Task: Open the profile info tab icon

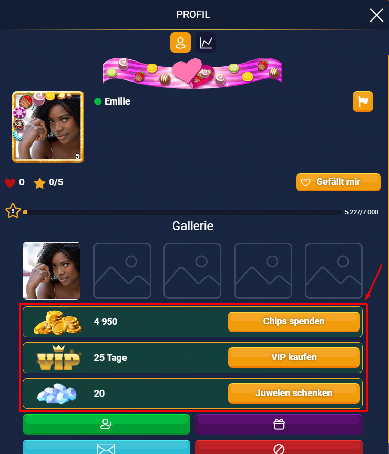Action: coord(180,43)
